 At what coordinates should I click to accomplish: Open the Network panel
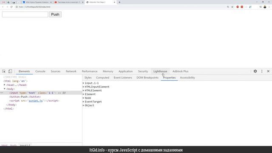(x=71, y=71)
